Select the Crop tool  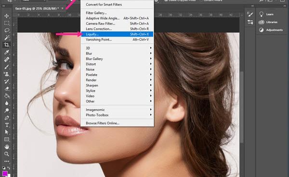7,45
